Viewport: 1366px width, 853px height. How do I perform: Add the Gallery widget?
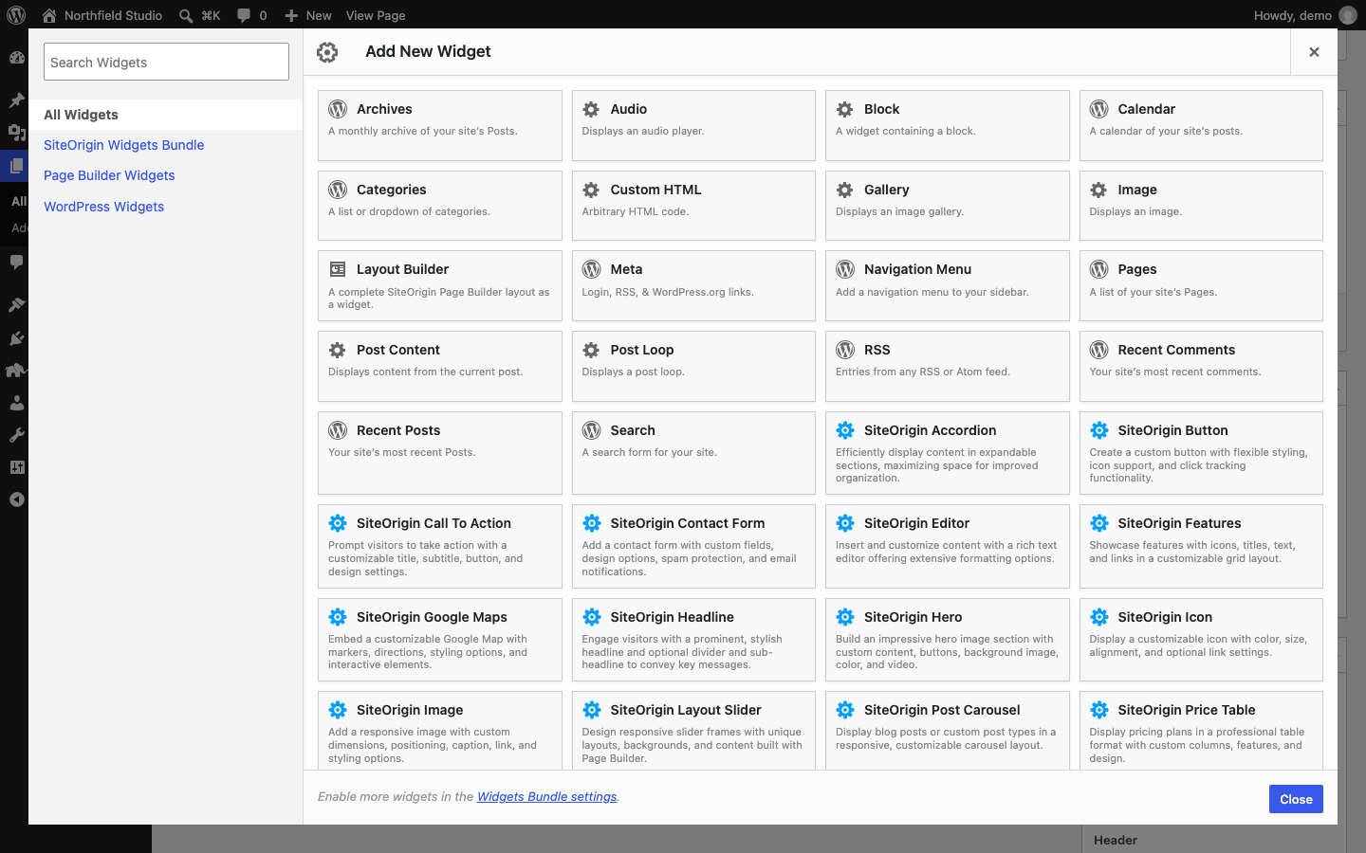947,206
